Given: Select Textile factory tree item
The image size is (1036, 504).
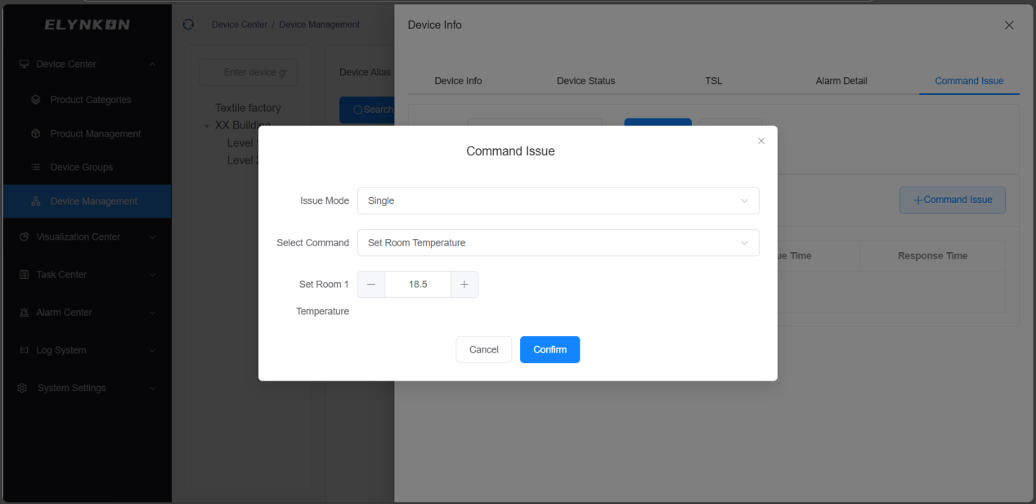Looking at the screenshot, I should (x=248, y=108).
